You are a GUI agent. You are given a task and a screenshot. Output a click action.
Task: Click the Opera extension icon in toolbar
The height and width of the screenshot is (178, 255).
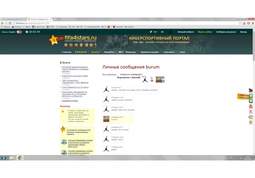point(248,23)
